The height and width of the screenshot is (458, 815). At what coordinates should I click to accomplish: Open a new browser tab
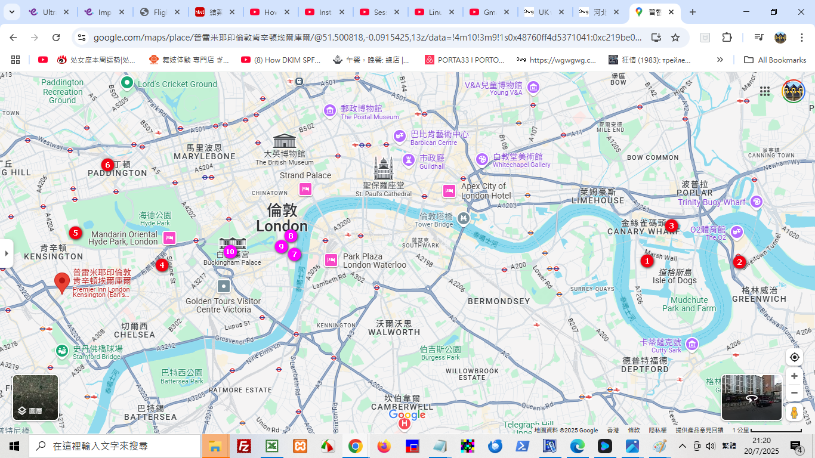tap(693, 12)
